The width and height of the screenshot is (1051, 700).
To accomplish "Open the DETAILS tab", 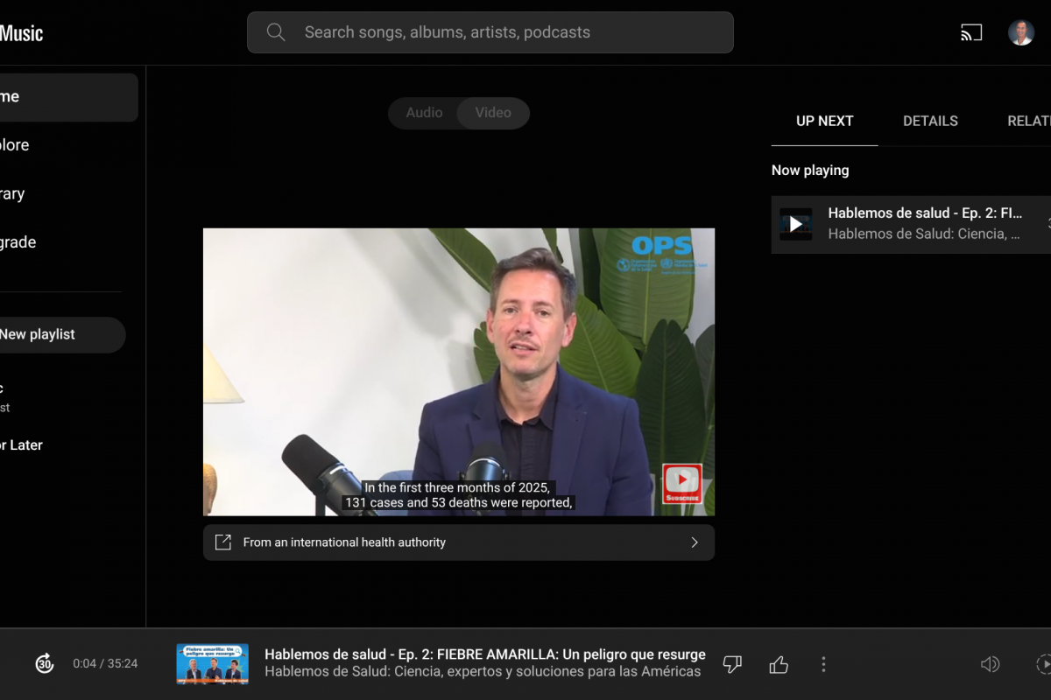I will click(x=930, y=122).
